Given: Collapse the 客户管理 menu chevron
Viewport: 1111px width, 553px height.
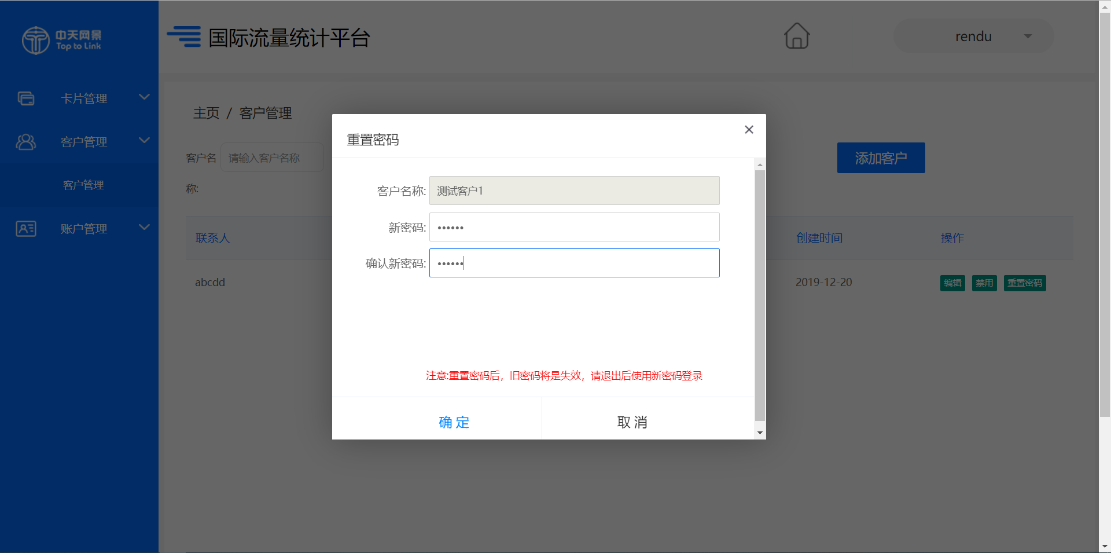Looking at the screenshot, I should (x=145, y=140).
